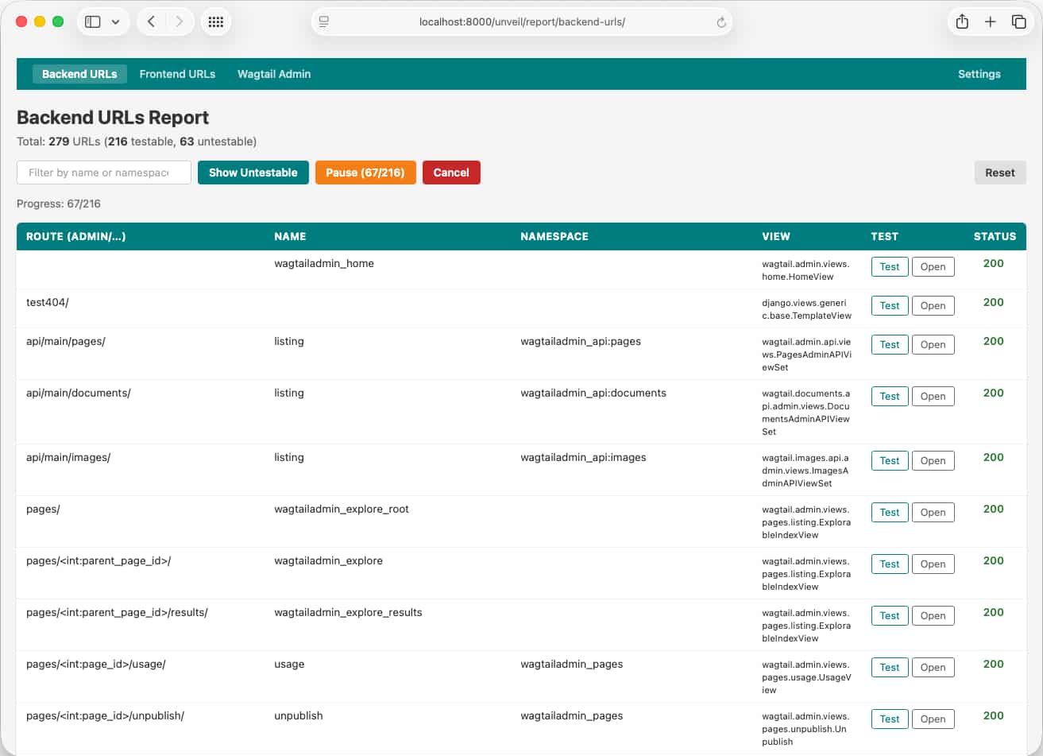Screen dimensions: 1043x756
Task: Open the Safari start page grid icon
Action: 215,22
